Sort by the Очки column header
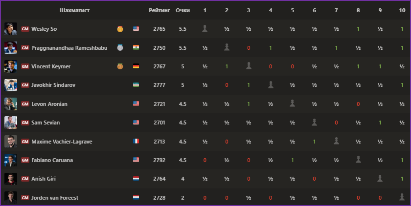Screen dimensions: 411x206 (183, 10)
